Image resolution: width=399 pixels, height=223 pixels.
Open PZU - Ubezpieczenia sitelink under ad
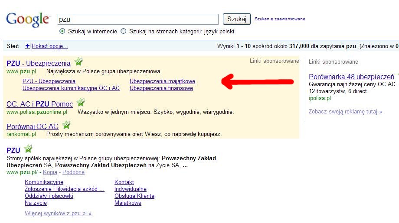(x=49, y=81)
